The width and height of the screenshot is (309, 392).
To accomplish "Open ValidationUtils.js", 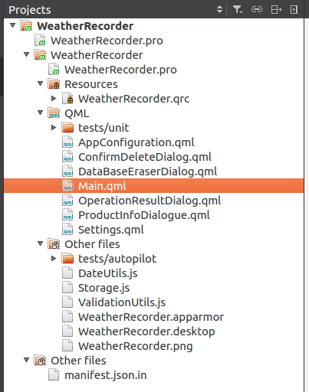I will tap(122, 302).
